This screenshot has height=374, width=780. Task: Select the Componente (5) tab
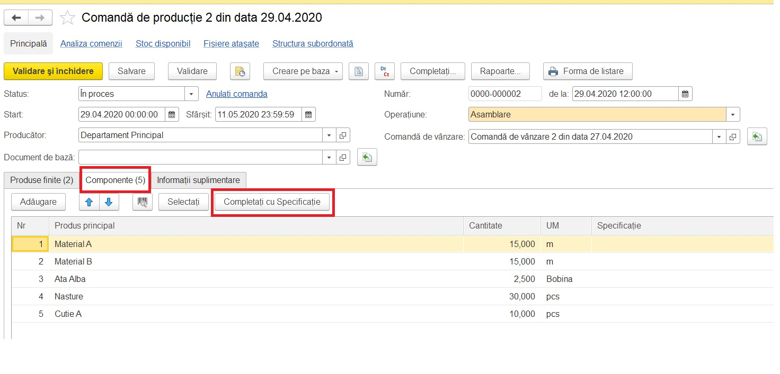(116, 180)
